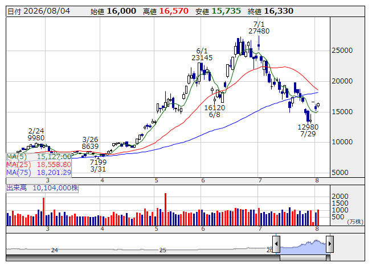Click the year 25 label in overview
Screen dimensions: 372x267
click(162, 250)
